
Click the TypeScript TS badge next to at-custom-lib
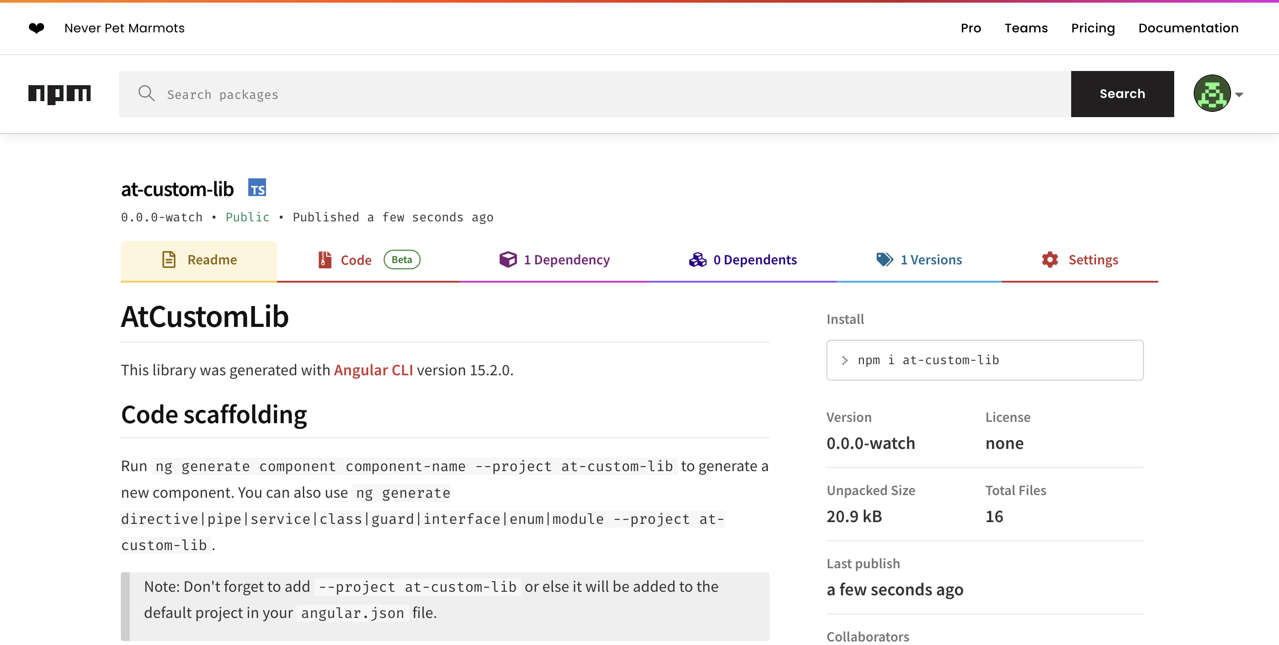click(x=257, y=187)
